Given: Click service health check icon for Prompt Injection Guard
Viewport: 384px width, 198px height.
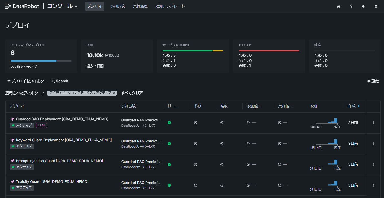Looking at the screenshot, I should 169,164.
